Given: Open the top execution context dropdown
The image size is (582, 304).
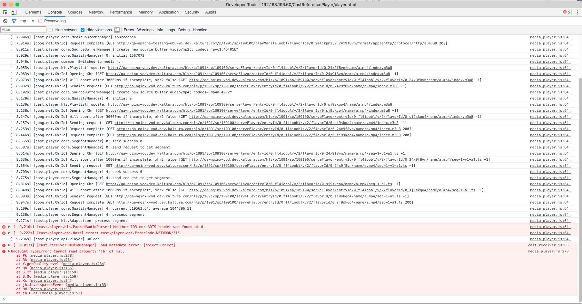Looking at the screenshot, I should 27,21.
